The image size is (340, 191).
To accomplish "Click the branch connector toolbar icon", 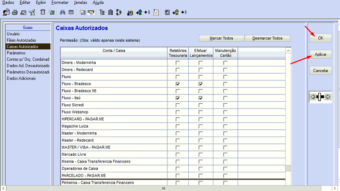I will tap(119, 12).
